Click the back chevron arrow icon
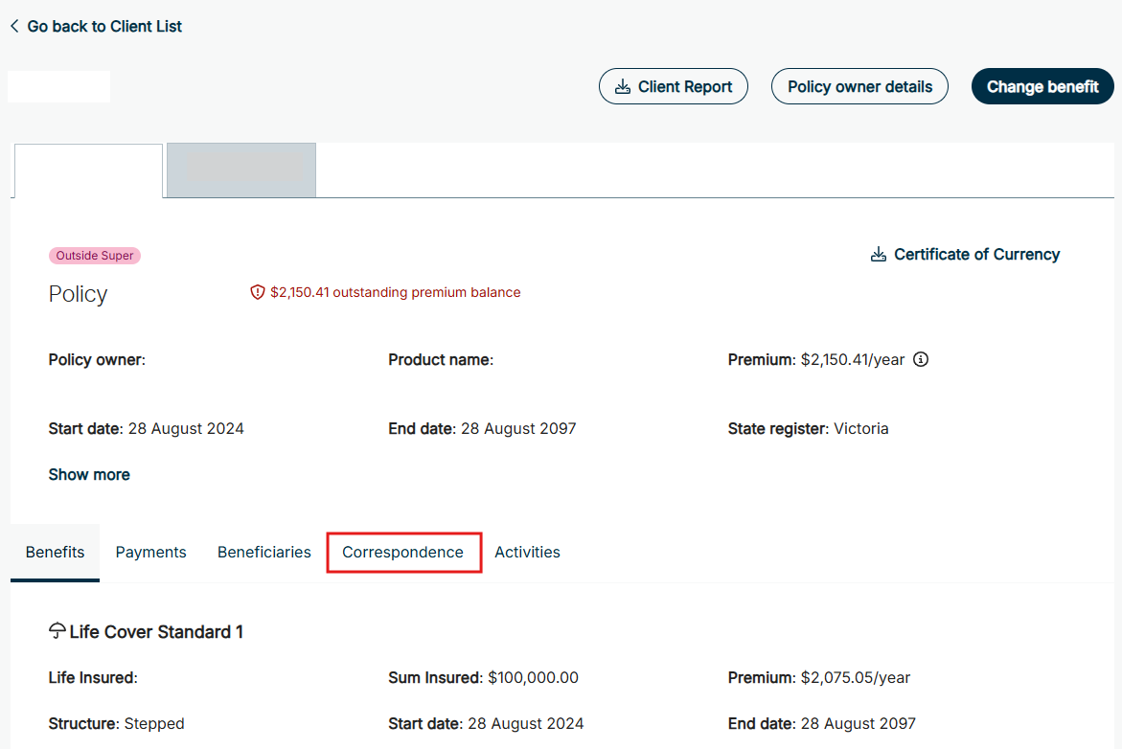 coord(14,27)
